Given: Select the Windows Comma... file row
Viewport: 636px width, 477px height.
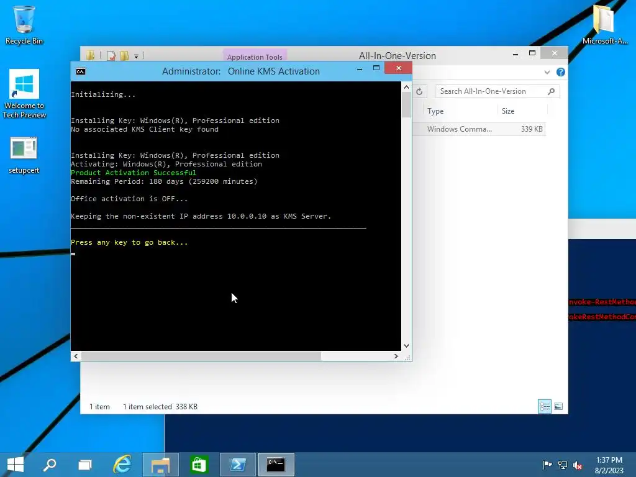Looking at the screenshot, I should coord(479,129).
